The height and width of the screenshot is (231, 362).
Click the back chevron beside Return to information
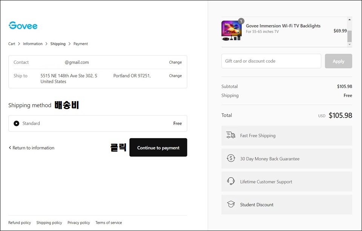coord(10,147)
